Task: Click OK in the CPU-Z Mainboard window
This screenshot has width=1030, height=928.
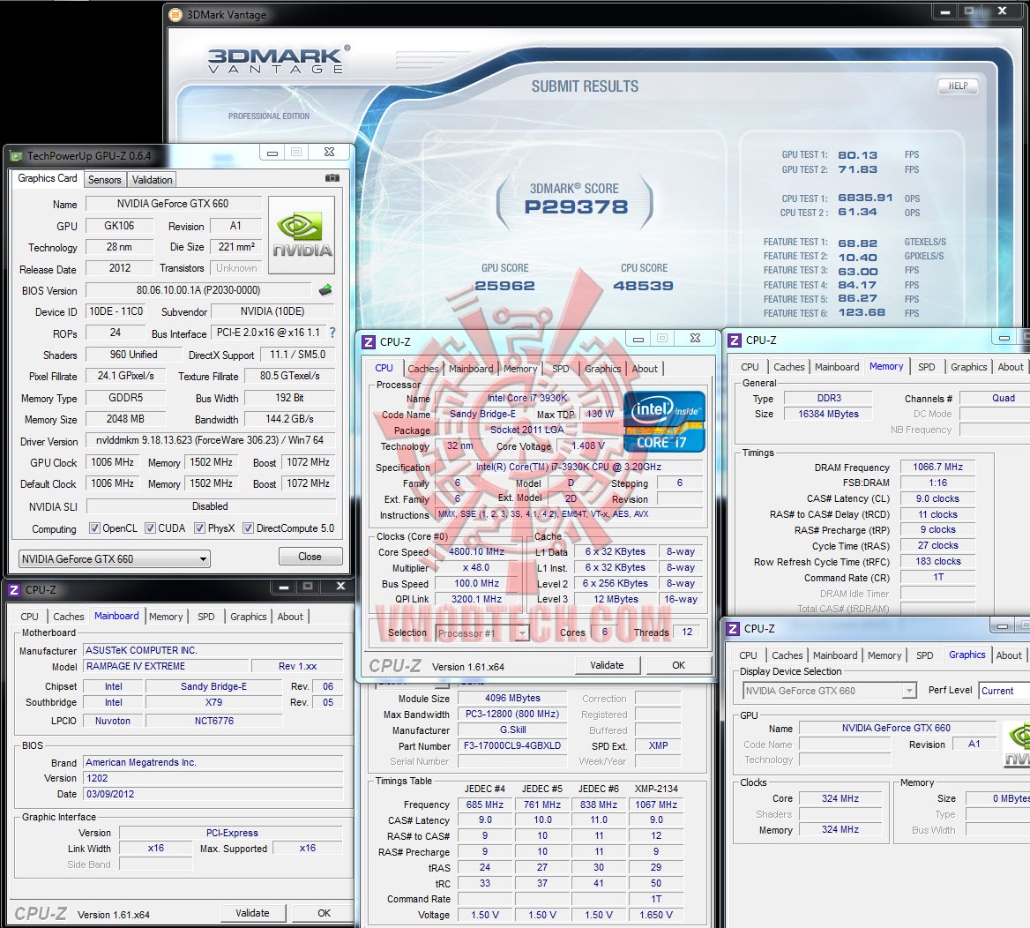Action: click(324, 913)
